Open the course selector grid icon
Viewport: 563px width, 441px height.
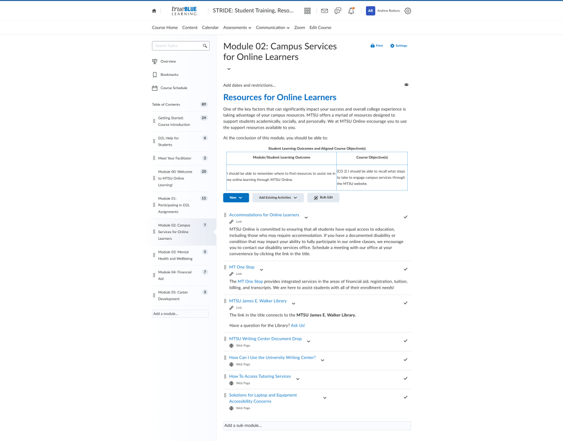[308, 11]
